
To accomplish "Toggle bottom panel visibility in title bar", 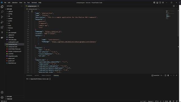I will (x=157, y=3).
